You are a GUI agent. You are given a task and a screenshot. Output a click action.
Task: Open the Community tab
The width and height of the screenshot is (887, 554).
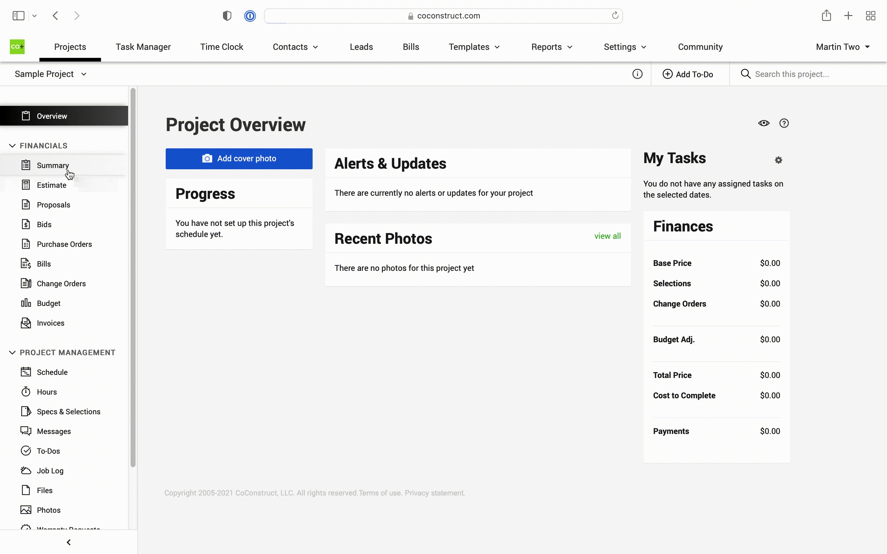[x=700, y=47]
